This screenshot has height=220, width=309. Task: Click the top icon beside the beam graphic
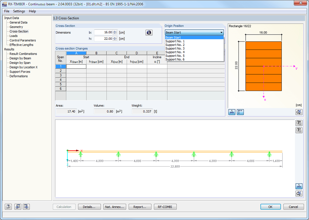click(299, 123)
